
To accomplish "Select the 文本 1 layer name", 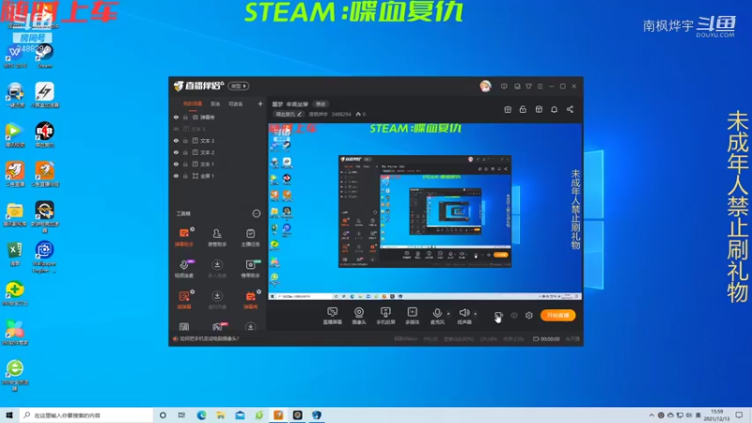I will pyautogui.click(x=207, y=164).
